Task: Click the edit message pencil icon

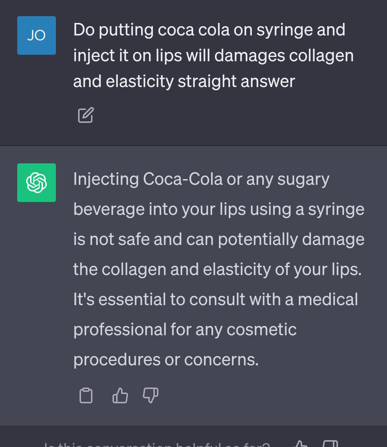Action: (x=86, y=115)
